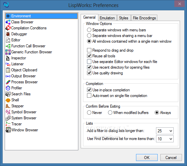Open the Find Definitions list dropdown (10)
187x166 pixels.
165,139
